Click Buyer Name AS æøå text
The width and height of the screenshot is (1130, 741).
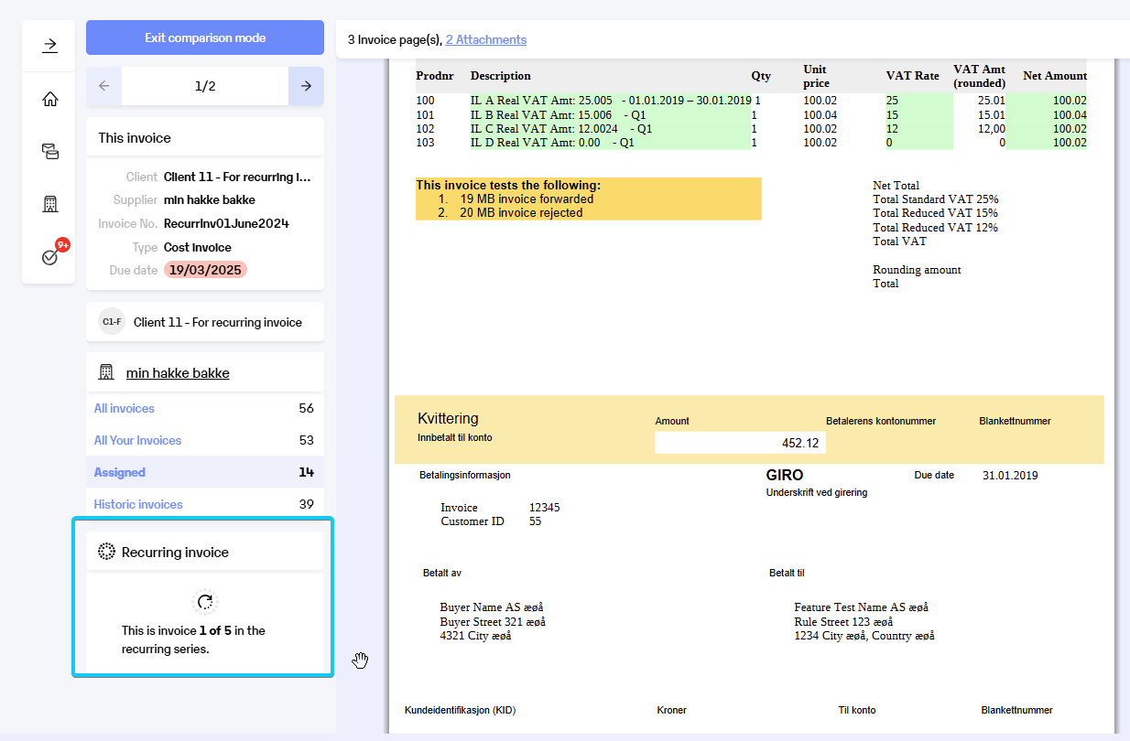point(492,607)
